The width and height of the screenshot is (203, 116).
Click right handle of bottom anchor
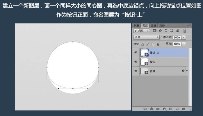87,88
